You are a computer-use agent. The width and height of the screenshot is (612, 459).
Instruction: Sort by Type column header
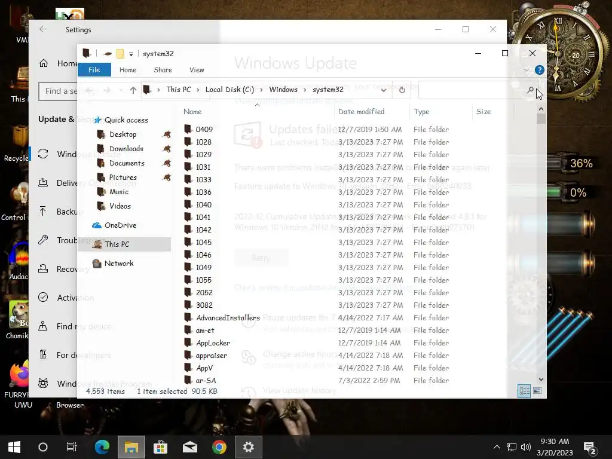pos(421,112)
